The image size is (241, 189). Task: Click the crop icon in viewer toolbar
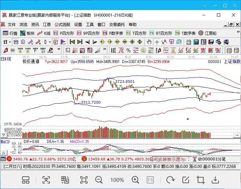point(201,180)
